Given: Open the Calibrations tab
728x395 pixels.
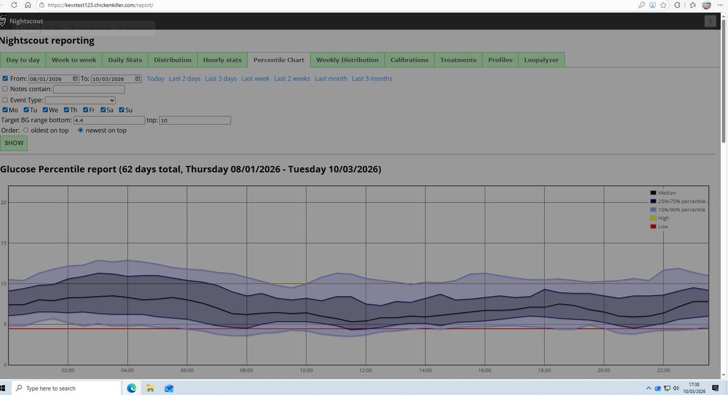Looking at the screenshot, I should click(409, 59).
